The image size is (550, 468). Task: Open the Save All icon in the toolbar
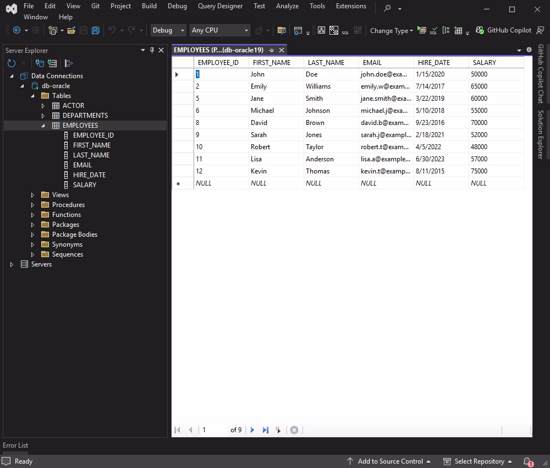[x=95, y=30]
